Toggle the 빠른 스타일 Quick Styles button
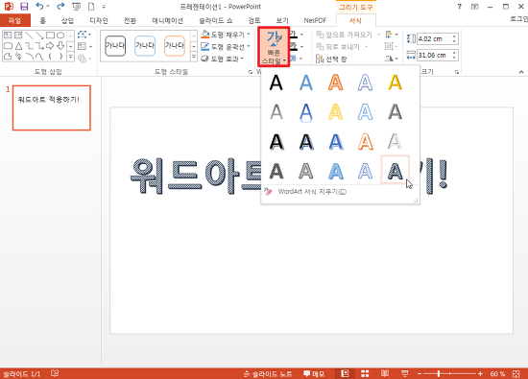528x379 pixels. point(274,47)
